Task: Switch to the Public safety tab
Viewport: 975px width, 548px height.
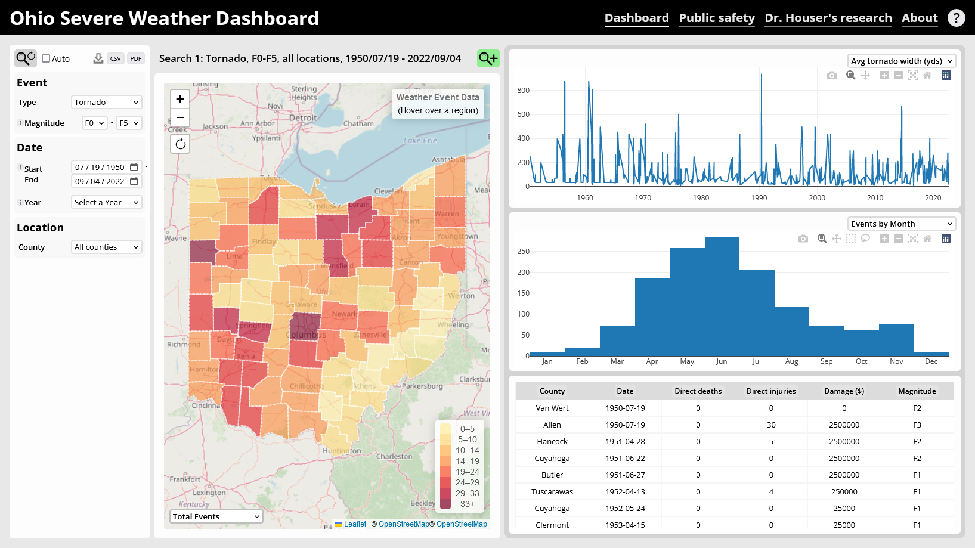Action: coord(716,18)
